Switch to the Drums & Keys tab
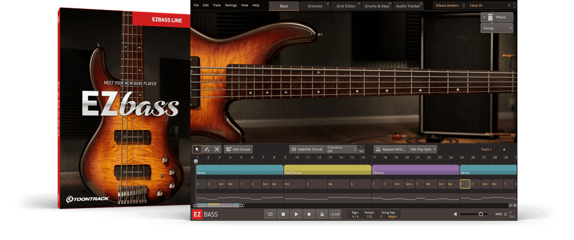This screenshot has height=240, width=574. [x=377, y=6]
